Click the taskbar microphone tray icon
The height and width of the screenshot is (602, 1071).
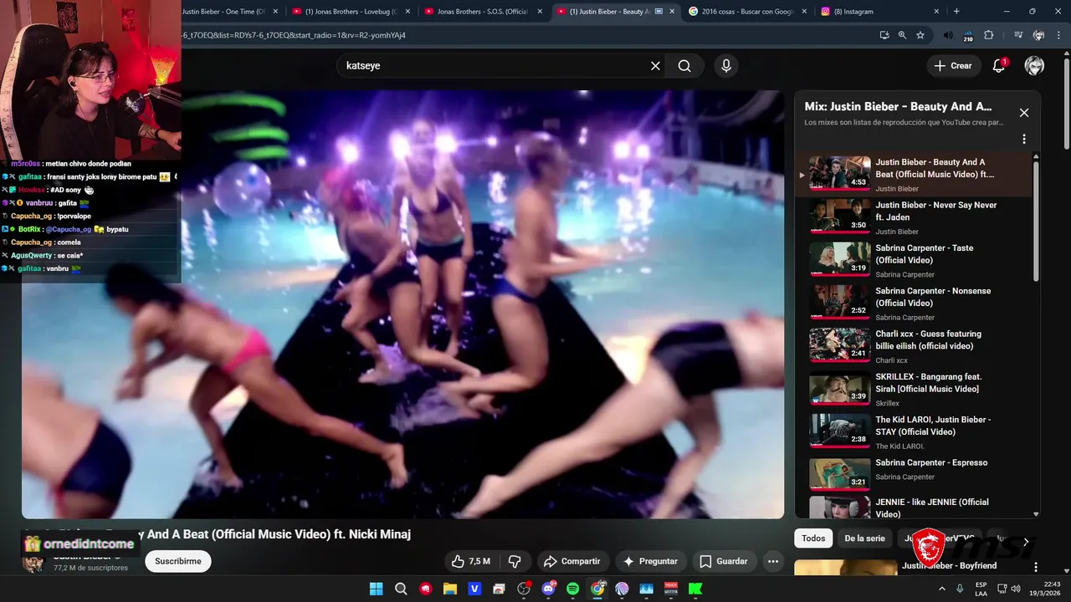click(x=960, y=589)
